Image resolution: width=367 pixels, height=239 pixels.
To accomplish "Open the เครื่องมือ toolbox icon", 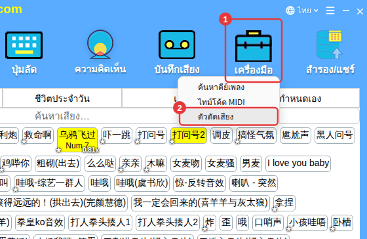I will [x=254, y=46].
